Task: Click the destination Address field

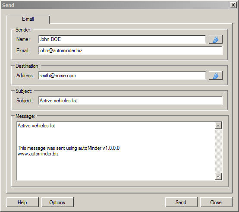Action: [122, 76]
